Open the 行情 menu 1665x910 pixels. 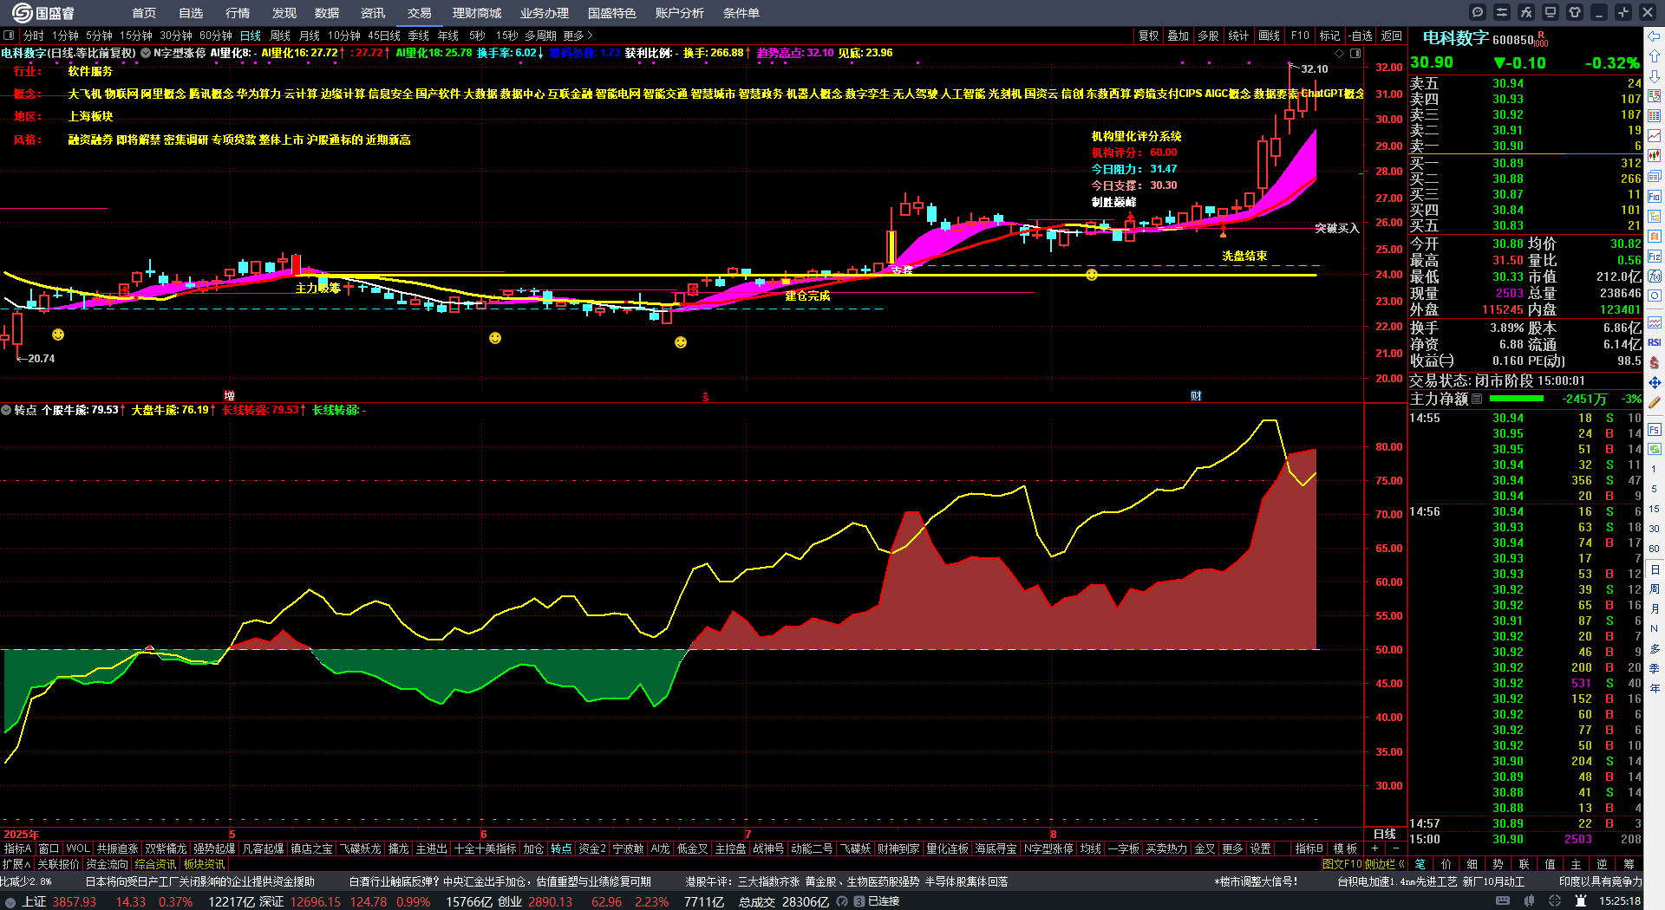(238, 13)
